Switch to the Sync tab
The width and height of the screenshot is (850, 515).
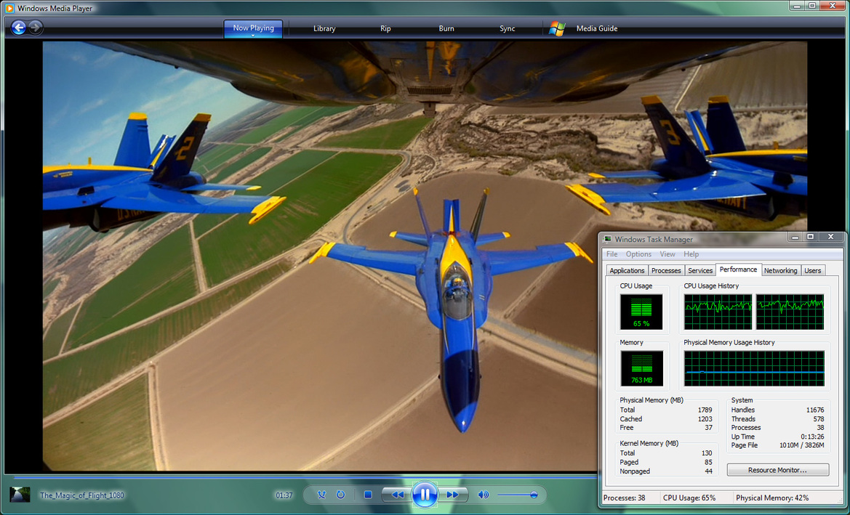coord(508,29)
